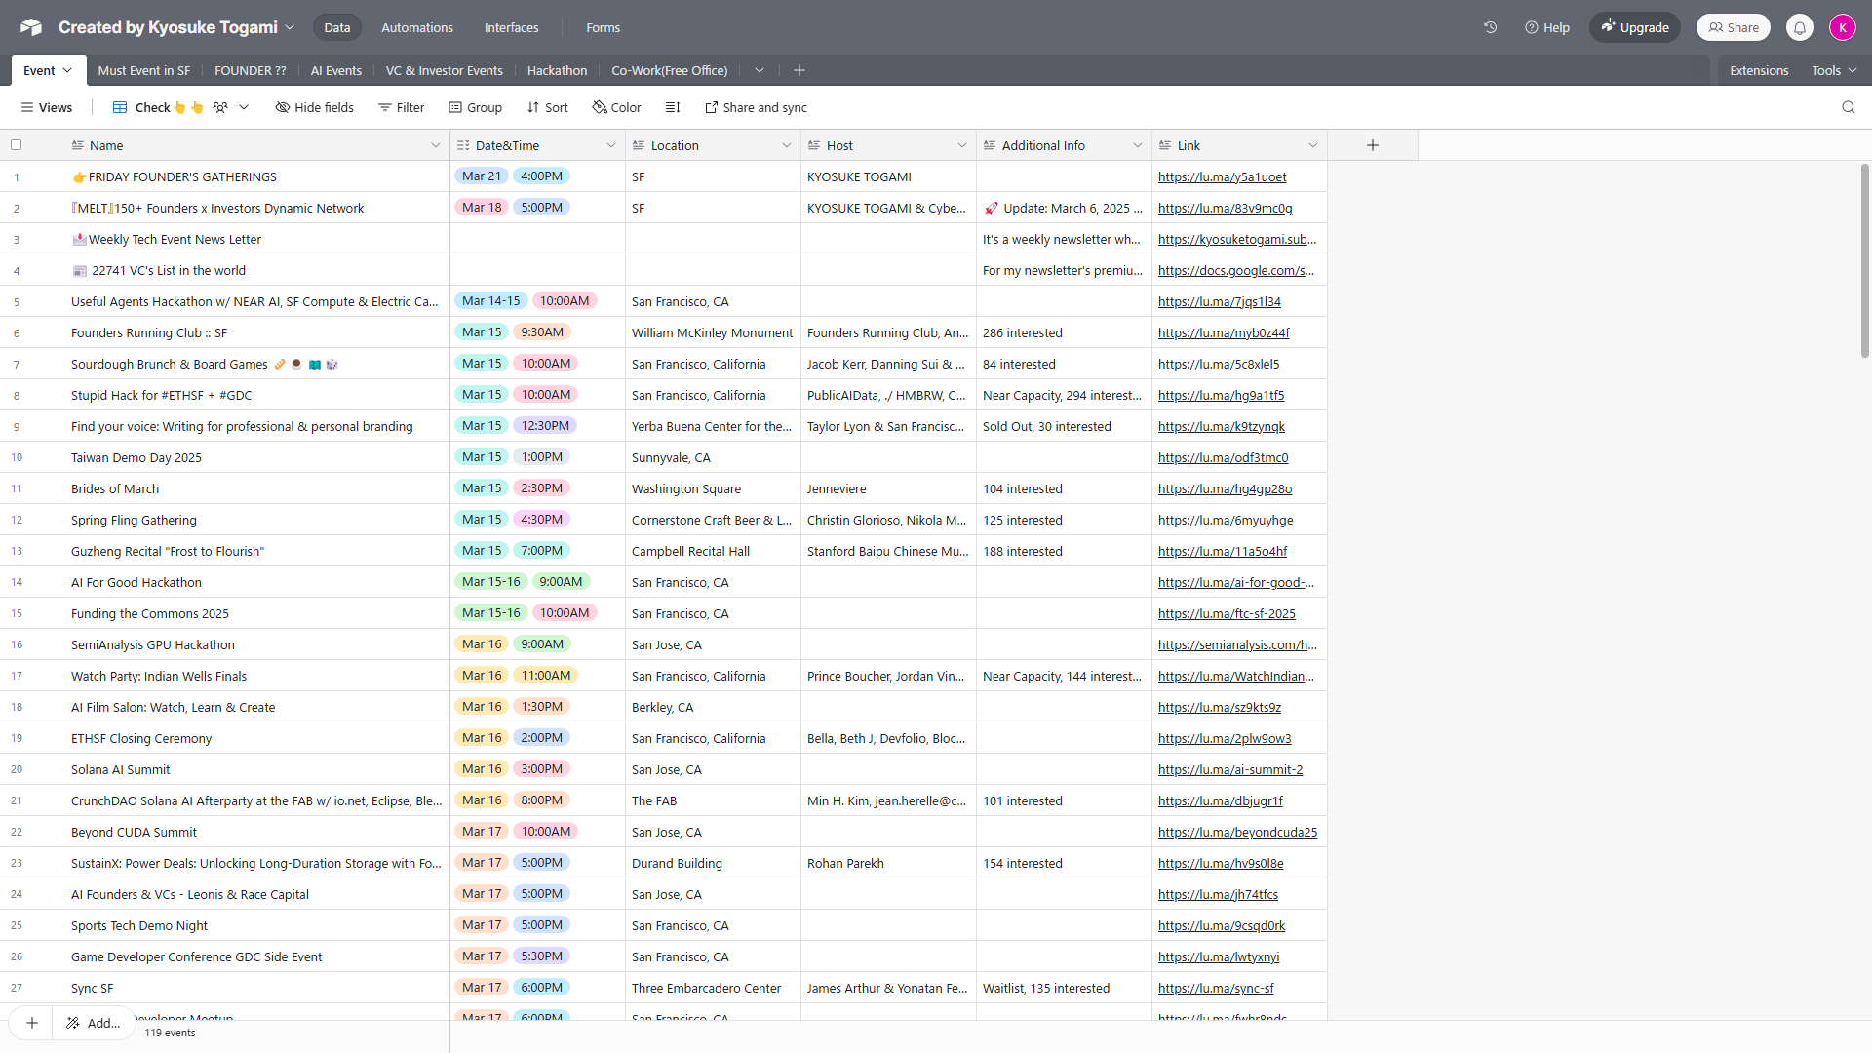The width and height of the screenshot is (1872, 1053).
Task: Click the view collaborators icon
Action: 220,107
